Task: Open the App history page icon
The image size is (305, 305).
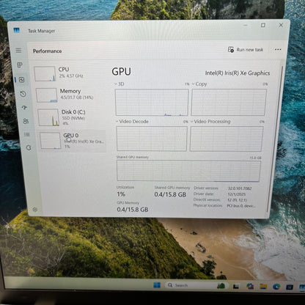Action: point(23,94)
